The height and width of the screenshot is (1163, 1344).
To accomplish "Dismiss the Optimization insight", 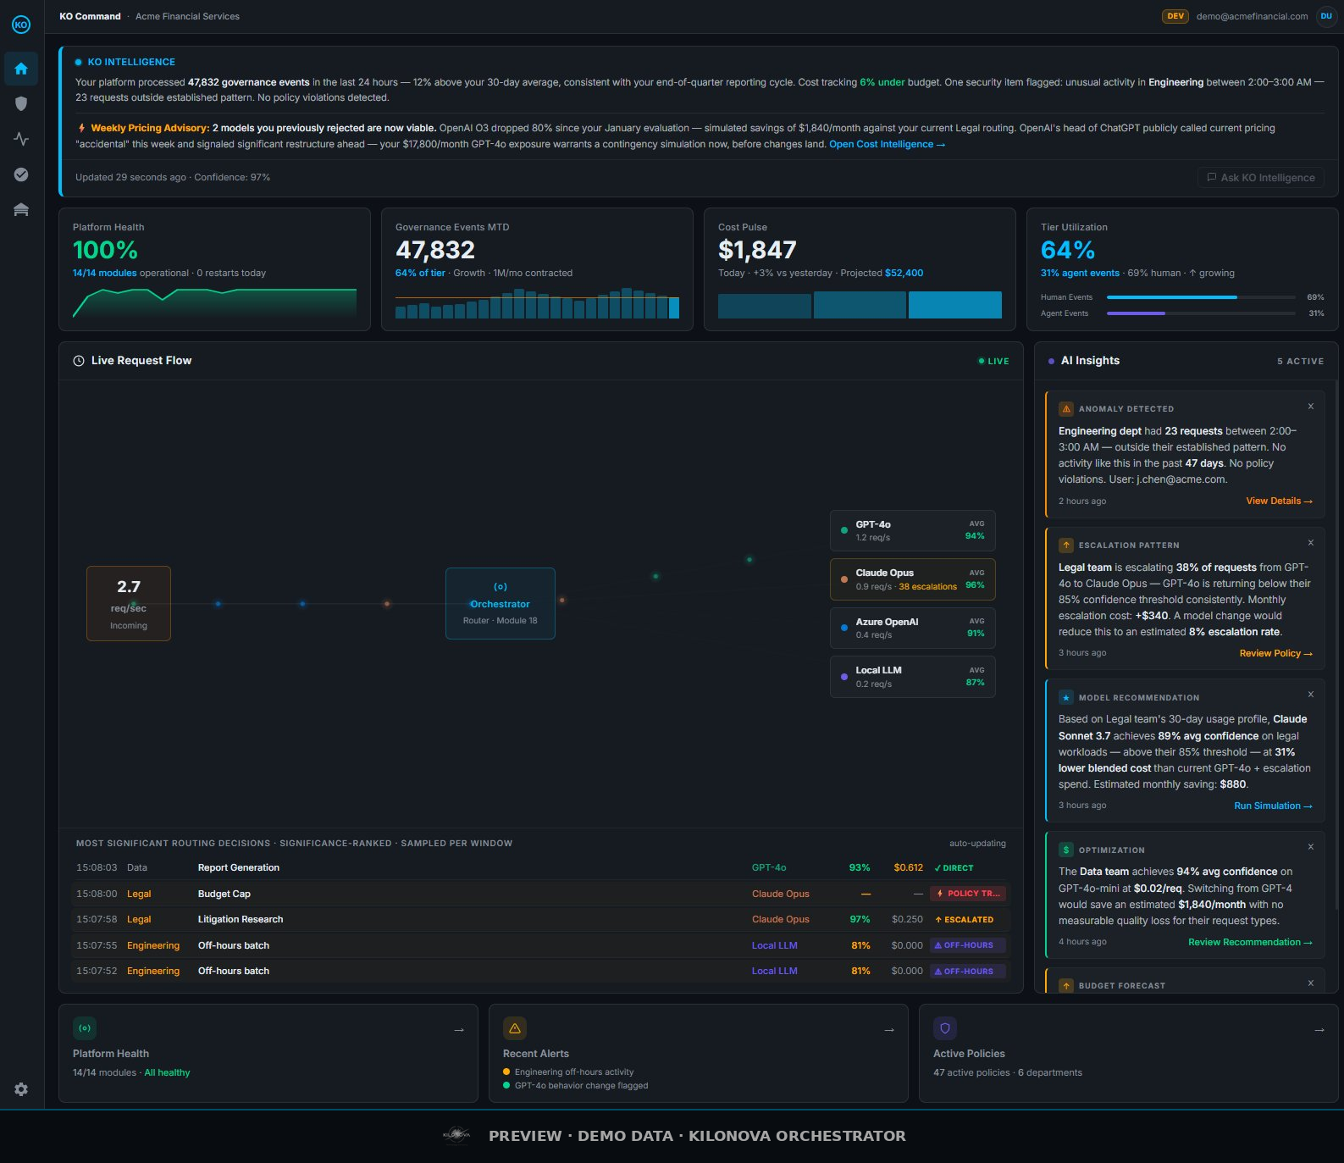I will [1311, 847].
